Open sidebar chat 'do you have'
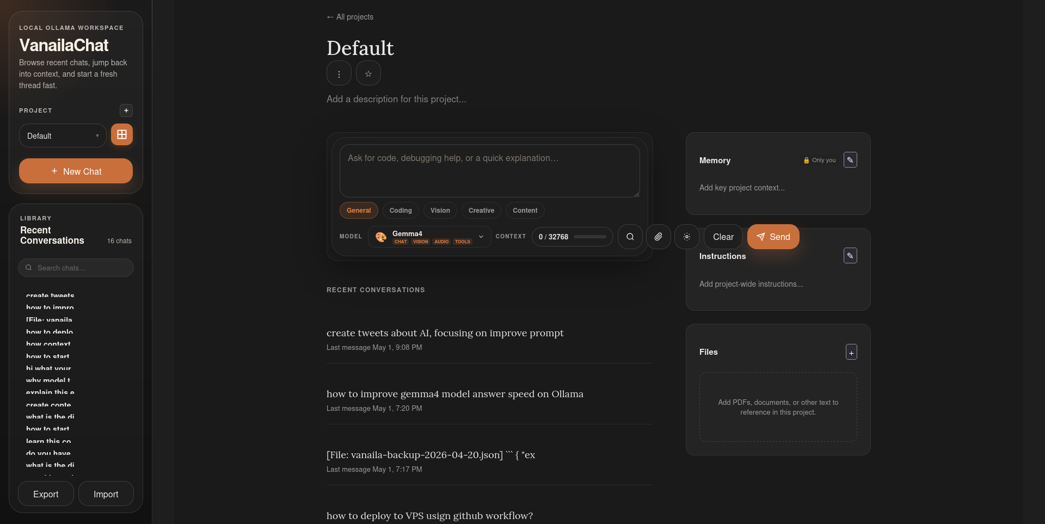 click(x=48, y=453)
